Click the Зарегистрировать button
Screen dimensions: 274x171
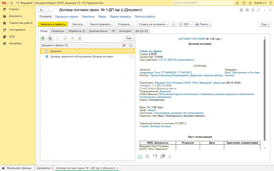click(x=100, y=24)
